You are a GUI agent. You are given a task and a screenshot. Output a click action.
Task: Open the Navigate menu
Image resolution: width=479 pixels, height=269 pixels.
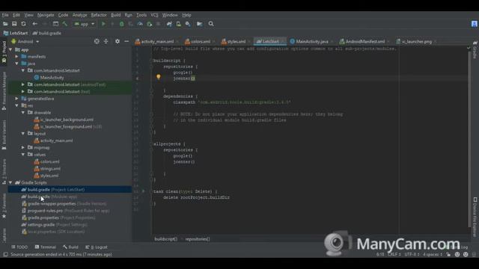click(46, 15)
